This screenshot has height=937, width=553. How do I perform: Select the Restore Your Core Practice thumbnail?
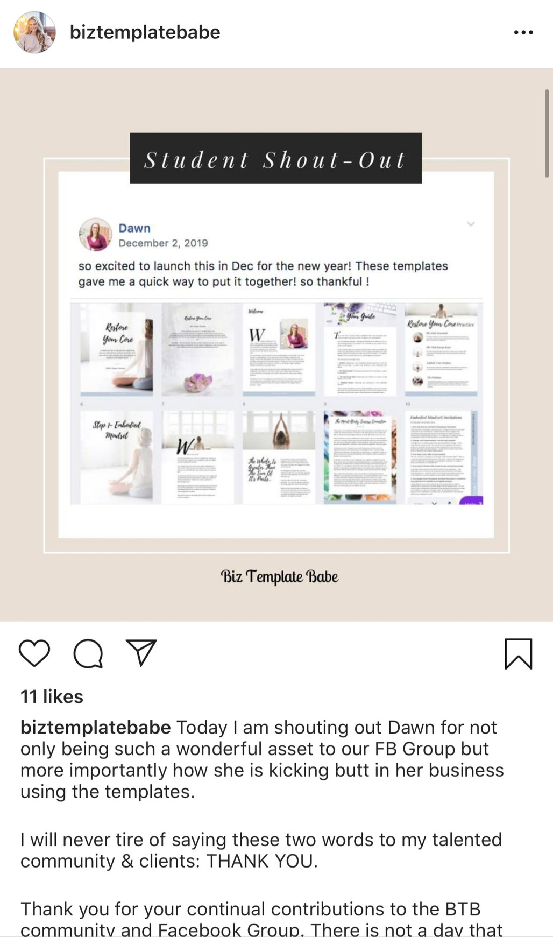(x=441, y=349)
